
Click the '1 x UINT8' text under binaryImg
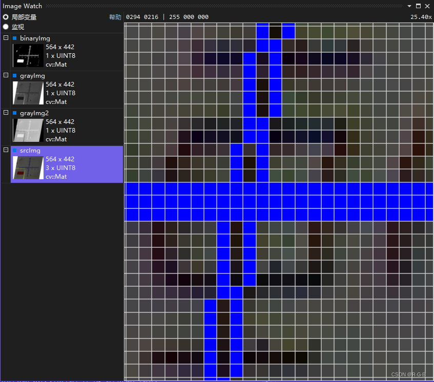60,56
